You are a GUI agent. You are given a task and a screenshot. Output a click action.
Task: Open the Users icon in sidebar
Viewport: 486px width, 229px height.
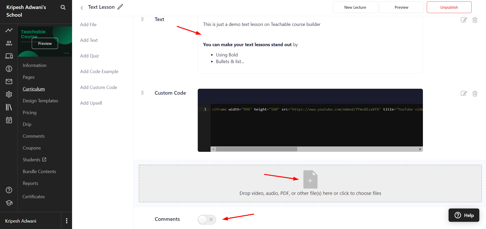pos(9,43)
